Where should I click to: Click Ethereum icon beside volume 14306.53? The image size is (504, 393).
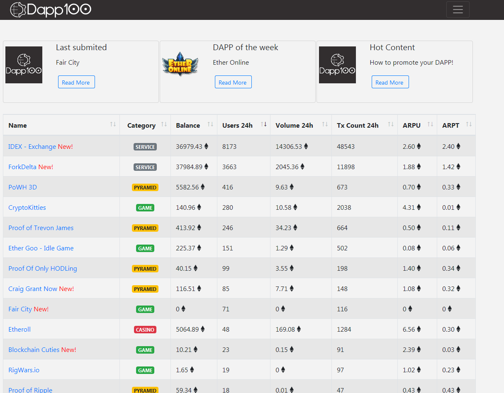tap(306, 146)
